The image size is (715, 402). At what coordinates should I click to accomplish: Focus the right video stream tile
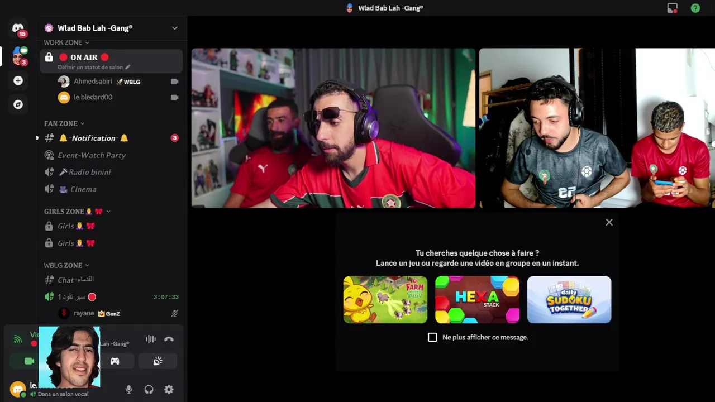pos(597,128)
